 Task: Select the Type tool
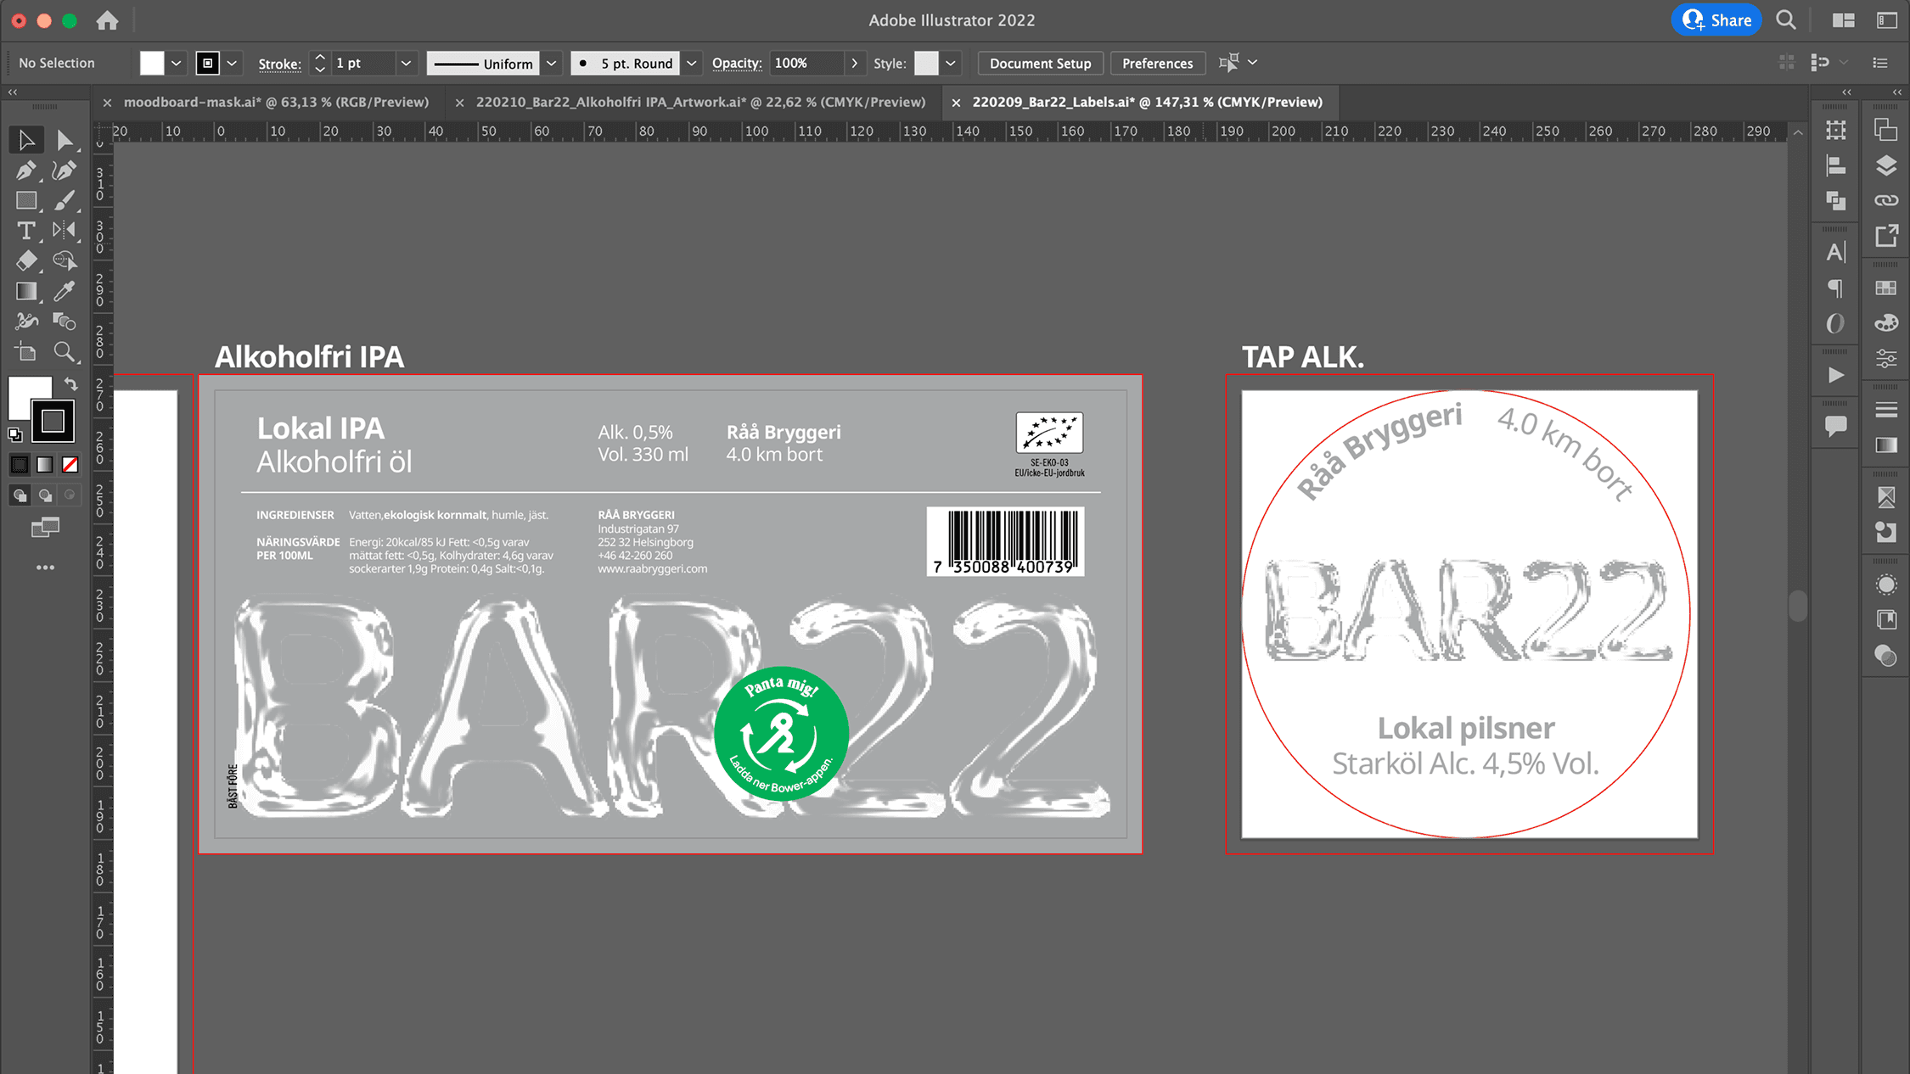pos(25,231)
